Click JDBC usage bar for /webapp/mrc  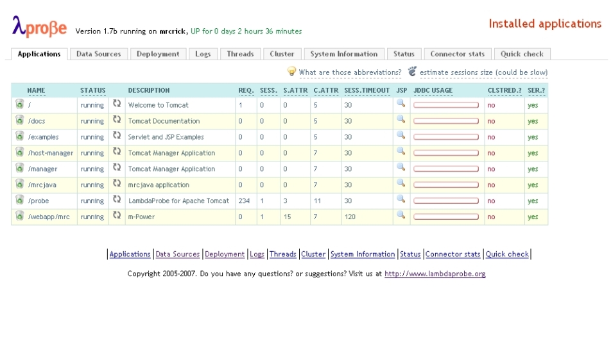(x=446, y=217)
